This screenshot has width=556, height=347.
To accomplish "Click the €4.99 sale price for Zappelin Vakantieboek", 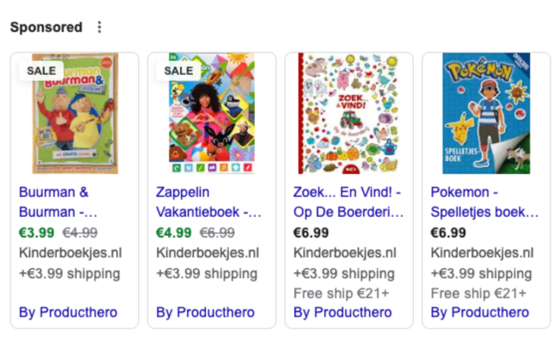I will tap(174, 233).
